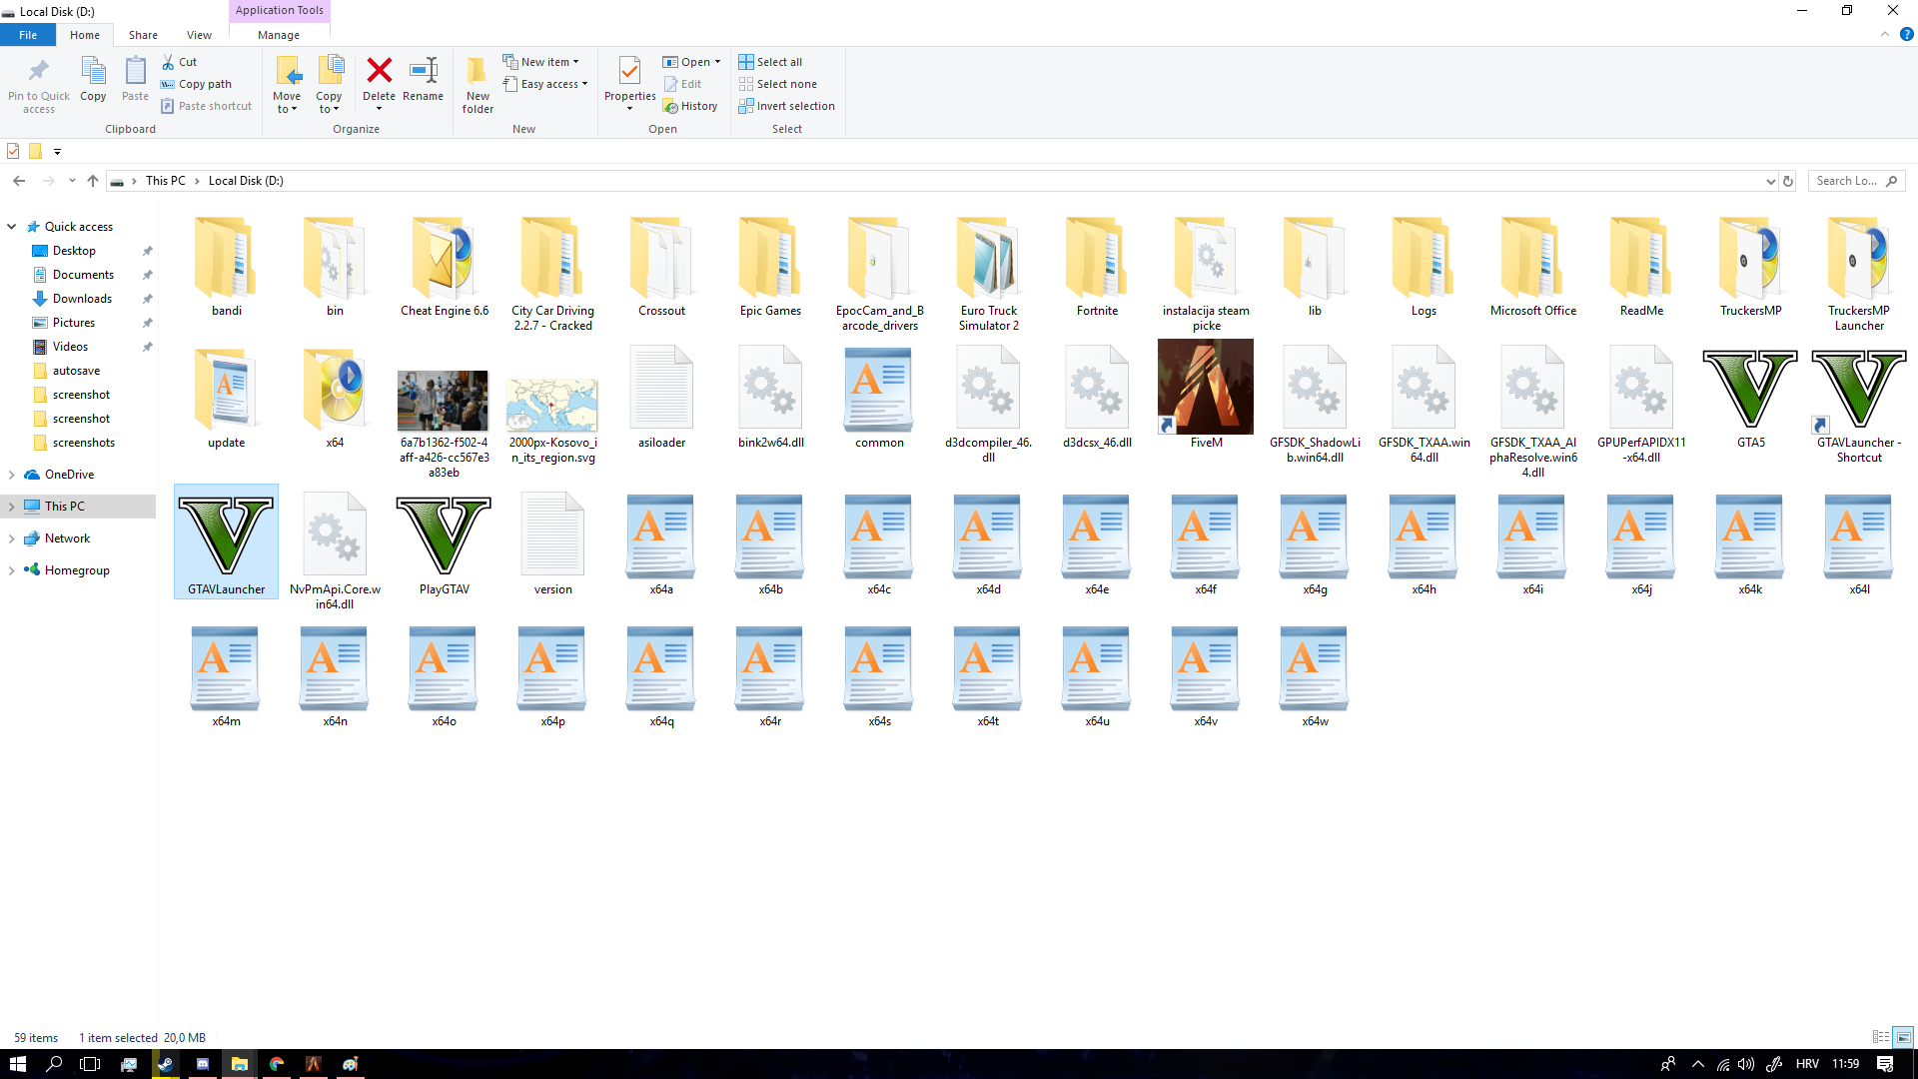Open Properties with checkmark icon
Image resolution: width=1918 pixels, height=1079 pixels.
pos(629,84)
